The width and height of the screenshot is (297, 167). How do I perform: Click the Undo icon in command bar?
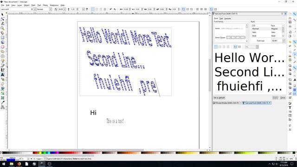(x=290, y=42)
